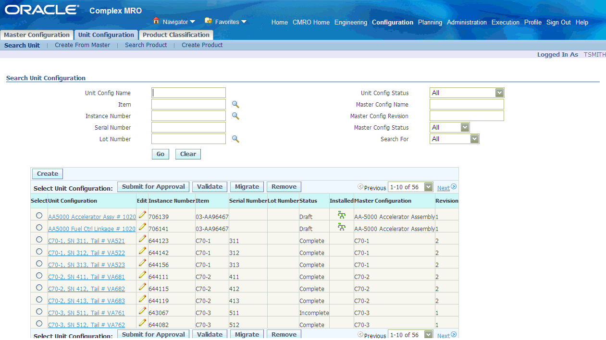The image size is (606, 340).
Task: Click top Next page arrow icon
Action: point(454,187)
